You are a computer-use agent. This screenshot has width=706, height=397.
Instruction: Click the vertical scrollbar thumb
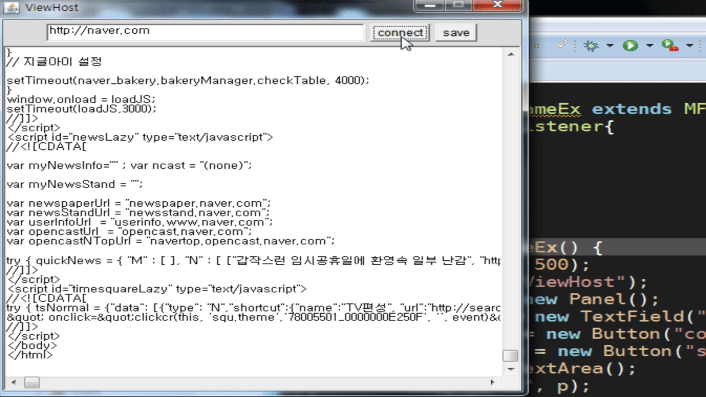pos(511,356)
